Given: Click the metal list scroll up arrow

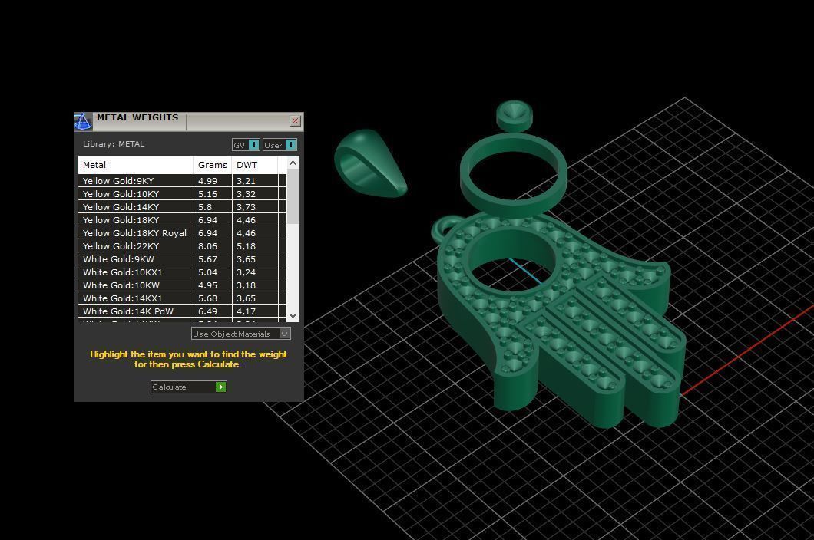Looking at the screenshot, I should [293, 163].
